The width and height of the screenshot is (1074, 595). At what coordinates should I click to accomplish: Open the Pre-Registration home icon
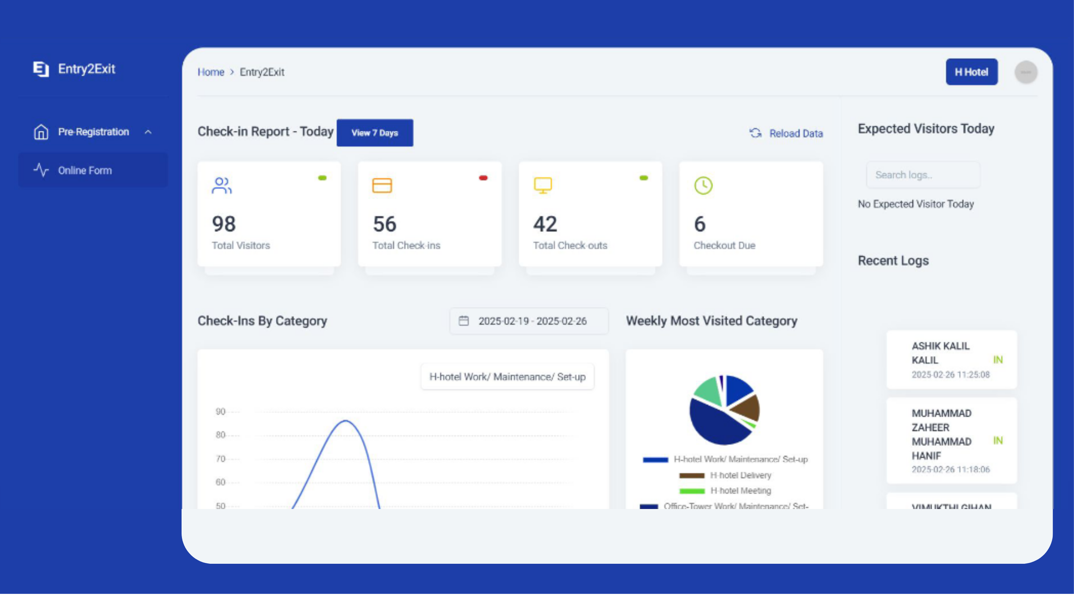pos(41,132)
